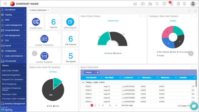Viewport: 199px width, 112px height.
Task: Click the hamburger menu icon
Action: (5, 4)
